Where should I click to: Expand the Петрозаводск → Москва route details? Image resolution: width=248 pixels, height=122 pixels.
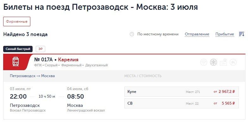click(x=32, y=76)
